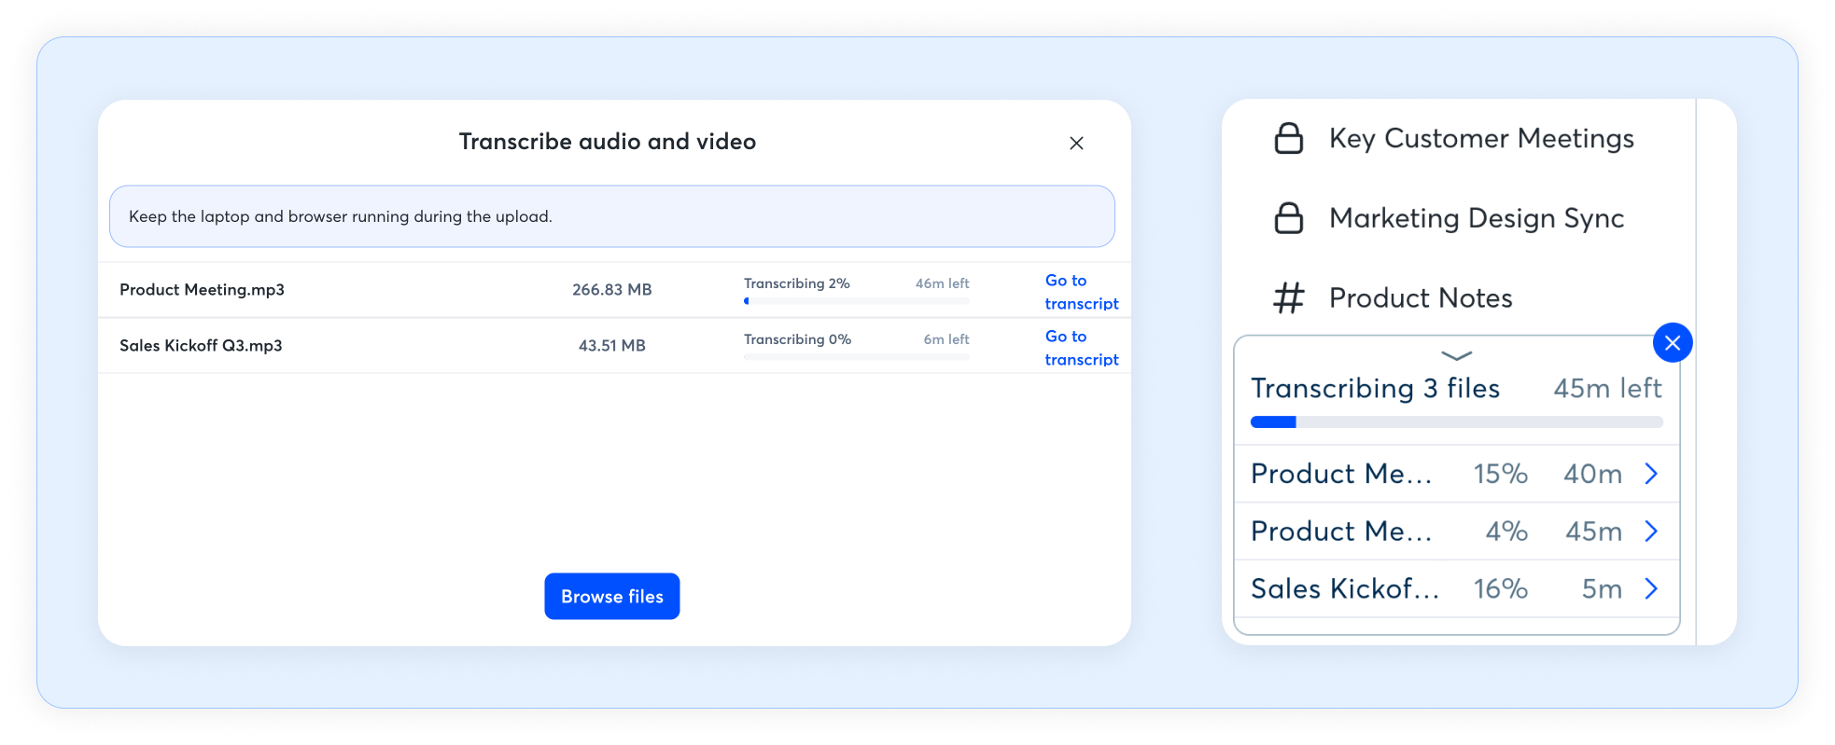Click the keep laptop running notice banner

(x=612, y=216)
